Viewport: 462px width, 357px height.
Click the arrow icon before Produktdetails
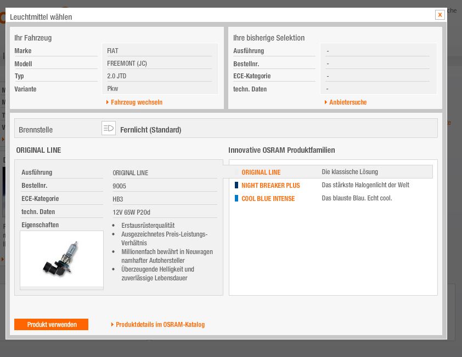pyautogui.click(x=112, y=325)
